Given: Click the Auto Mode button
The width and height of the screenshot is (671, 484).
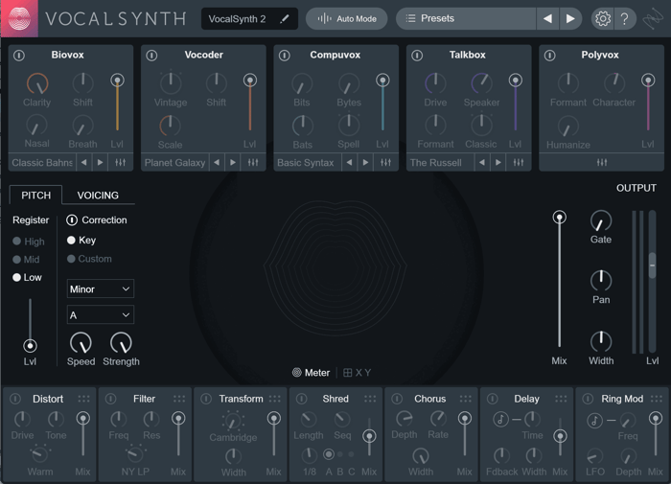Looking at the screenshot, I should tap(347, 18).
